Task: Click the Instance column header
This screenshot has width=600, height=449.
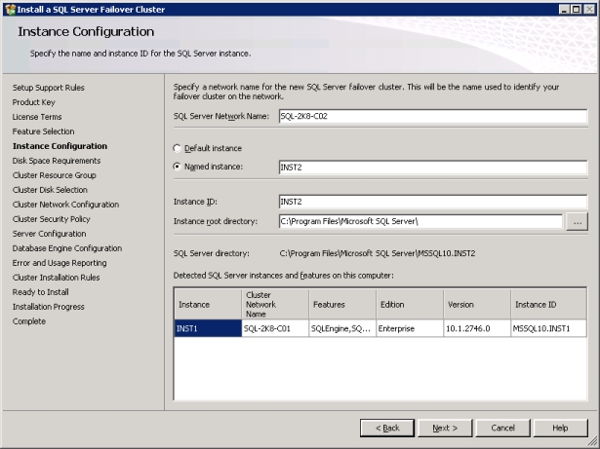Action: 208,305
